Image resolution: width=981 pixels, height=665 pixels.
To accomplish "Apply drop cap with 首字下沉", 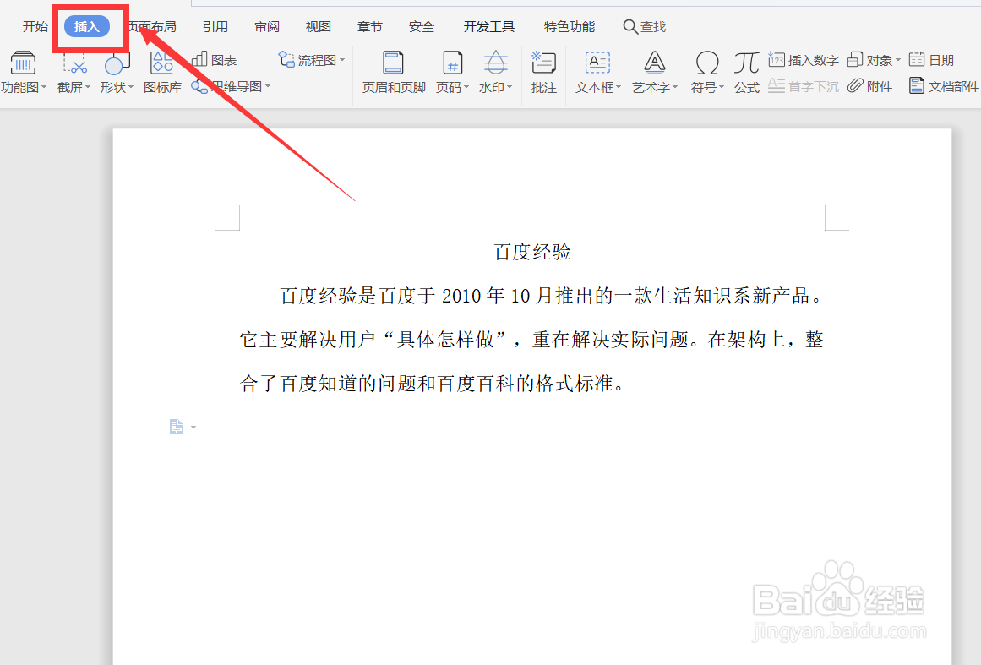I will coord(802,84).
